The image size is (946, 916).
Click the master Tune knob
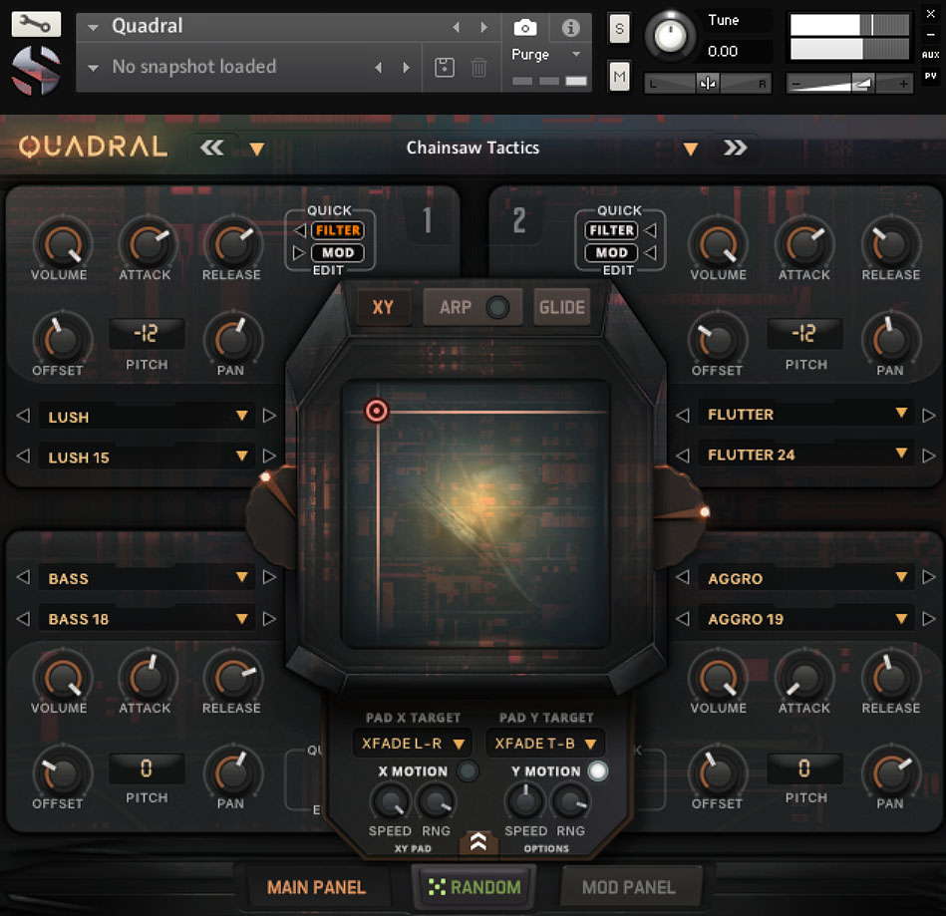point(670,36)
